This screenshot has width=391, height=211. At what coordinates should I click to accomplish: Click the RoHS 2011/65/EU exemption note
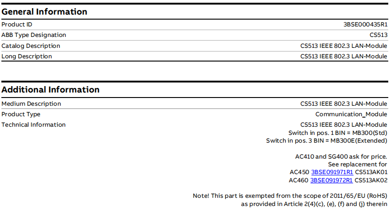pyautogui.click(x=290, y=196)
